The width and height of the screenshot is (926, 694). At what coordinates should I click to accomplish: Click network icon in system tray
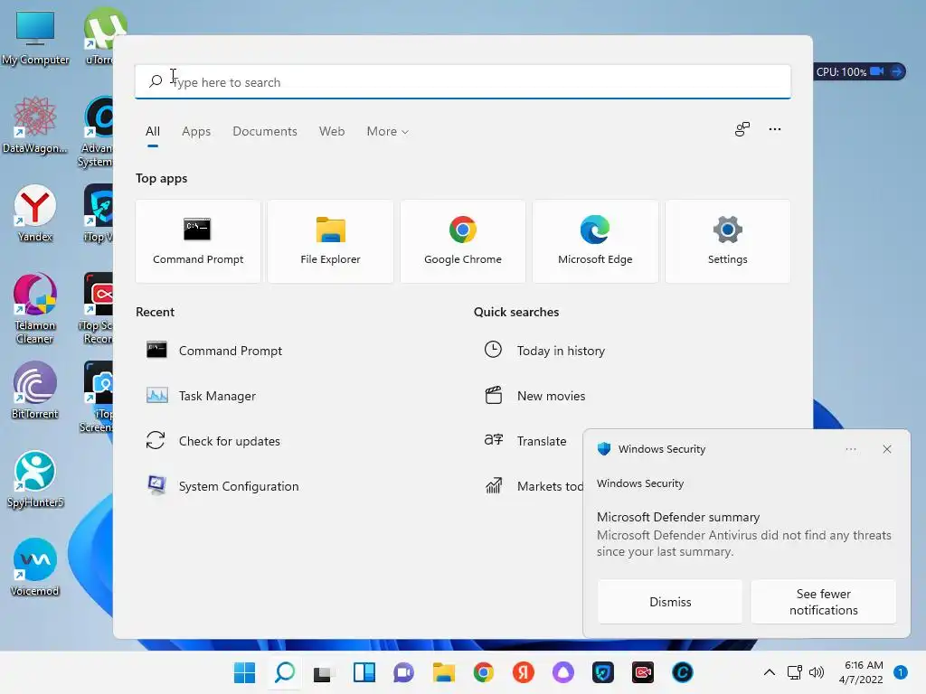point(794,672)
